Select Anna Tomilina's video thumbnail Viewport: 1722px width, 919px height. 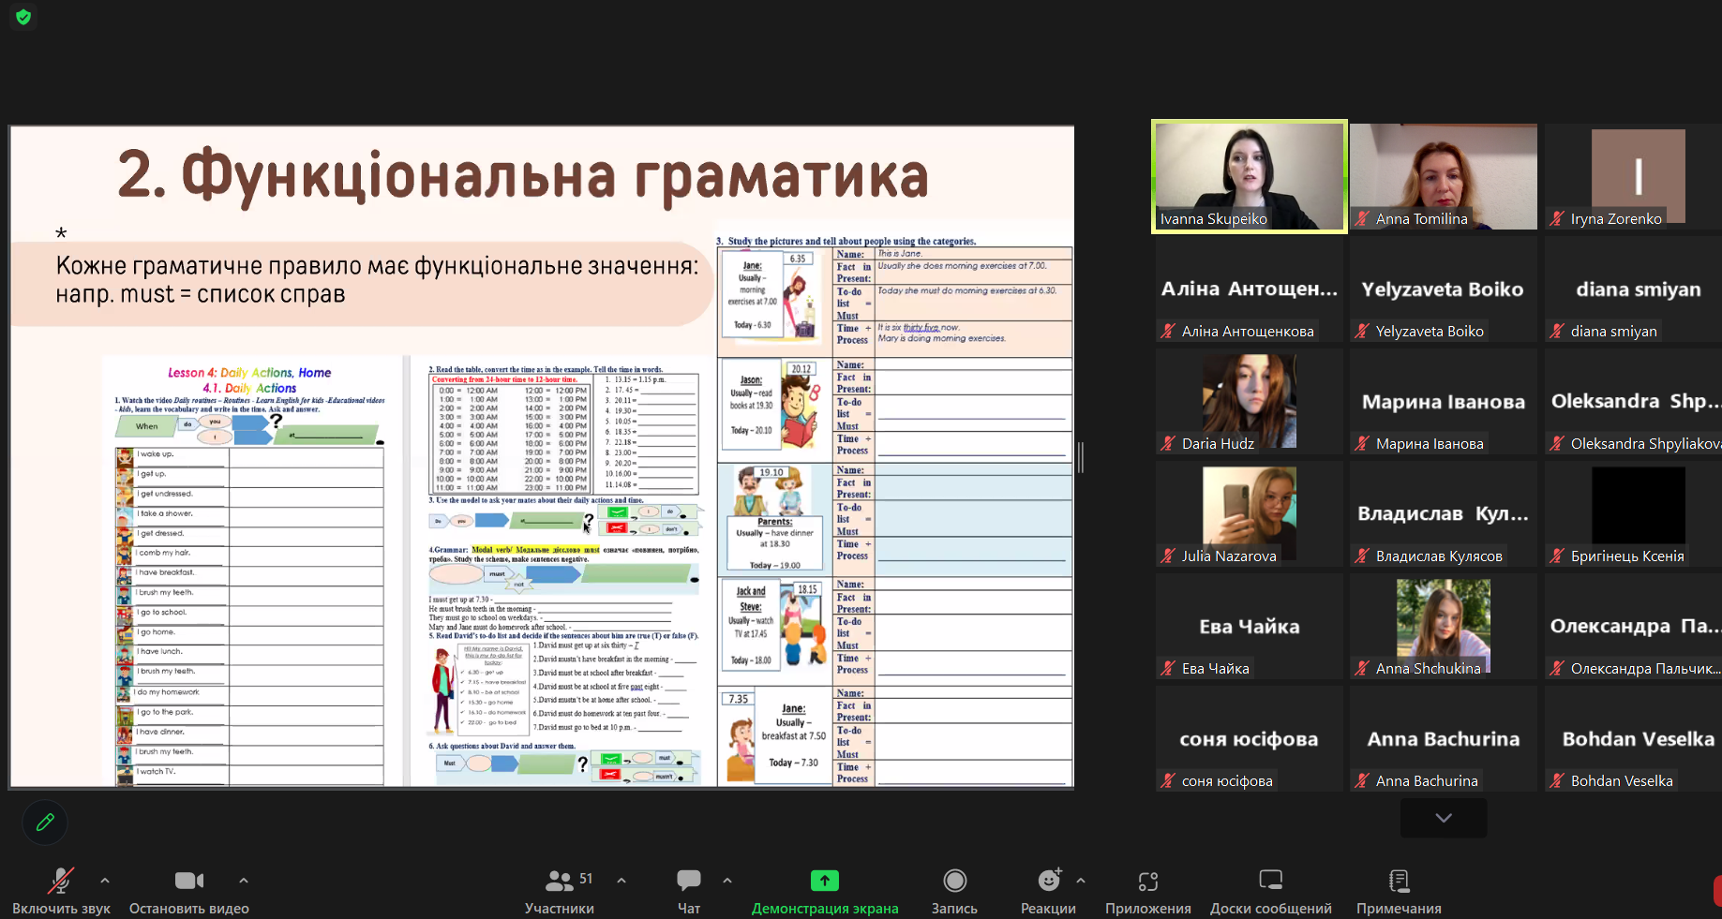1443,176
